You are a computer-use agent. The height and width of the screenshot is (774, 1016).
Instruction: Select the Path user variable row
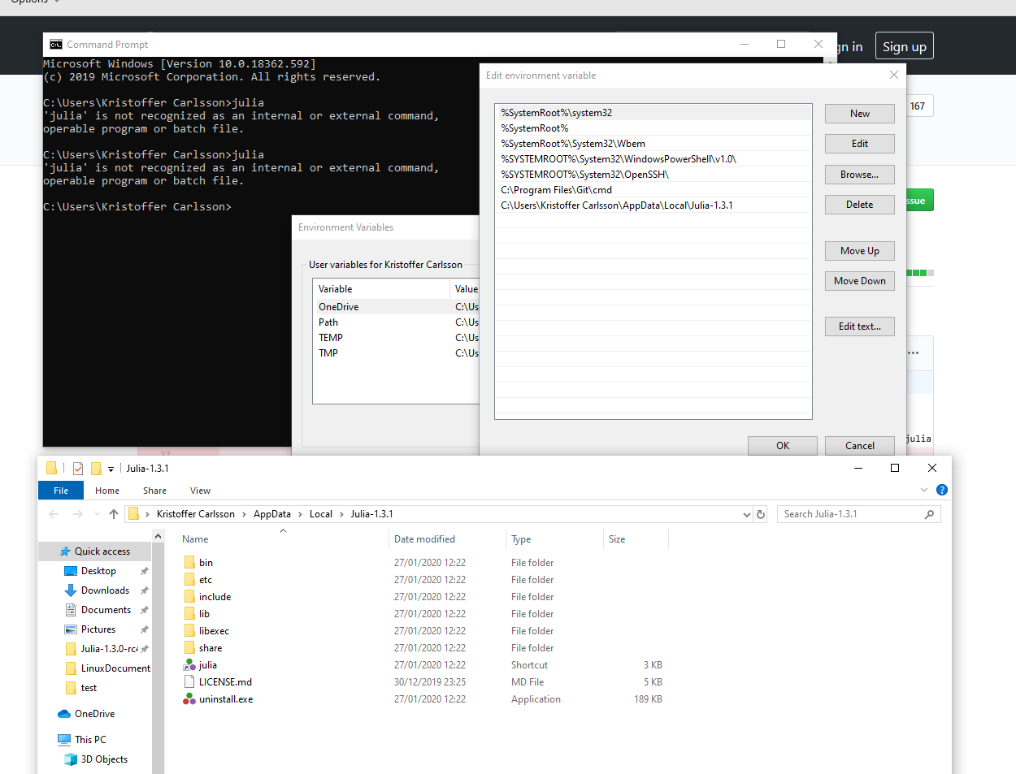pyautogui.click(x=397, y=322)
